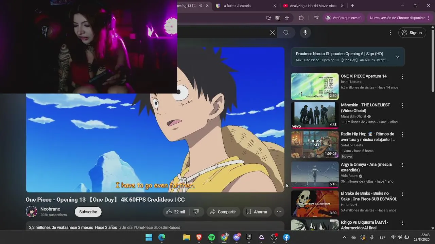Click the Subscribe button

click(88, 212)
